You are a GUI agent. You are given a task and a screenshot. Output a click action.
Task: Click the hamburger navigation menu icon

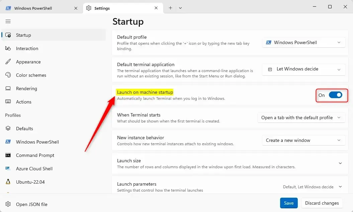tap(8, 21)
